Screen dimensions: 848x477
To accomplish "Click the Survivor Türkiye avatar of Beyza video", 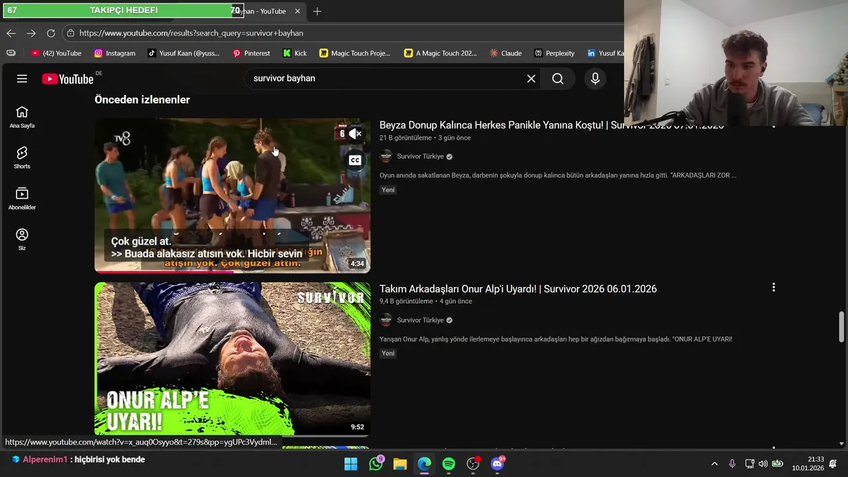I will 386,156.
